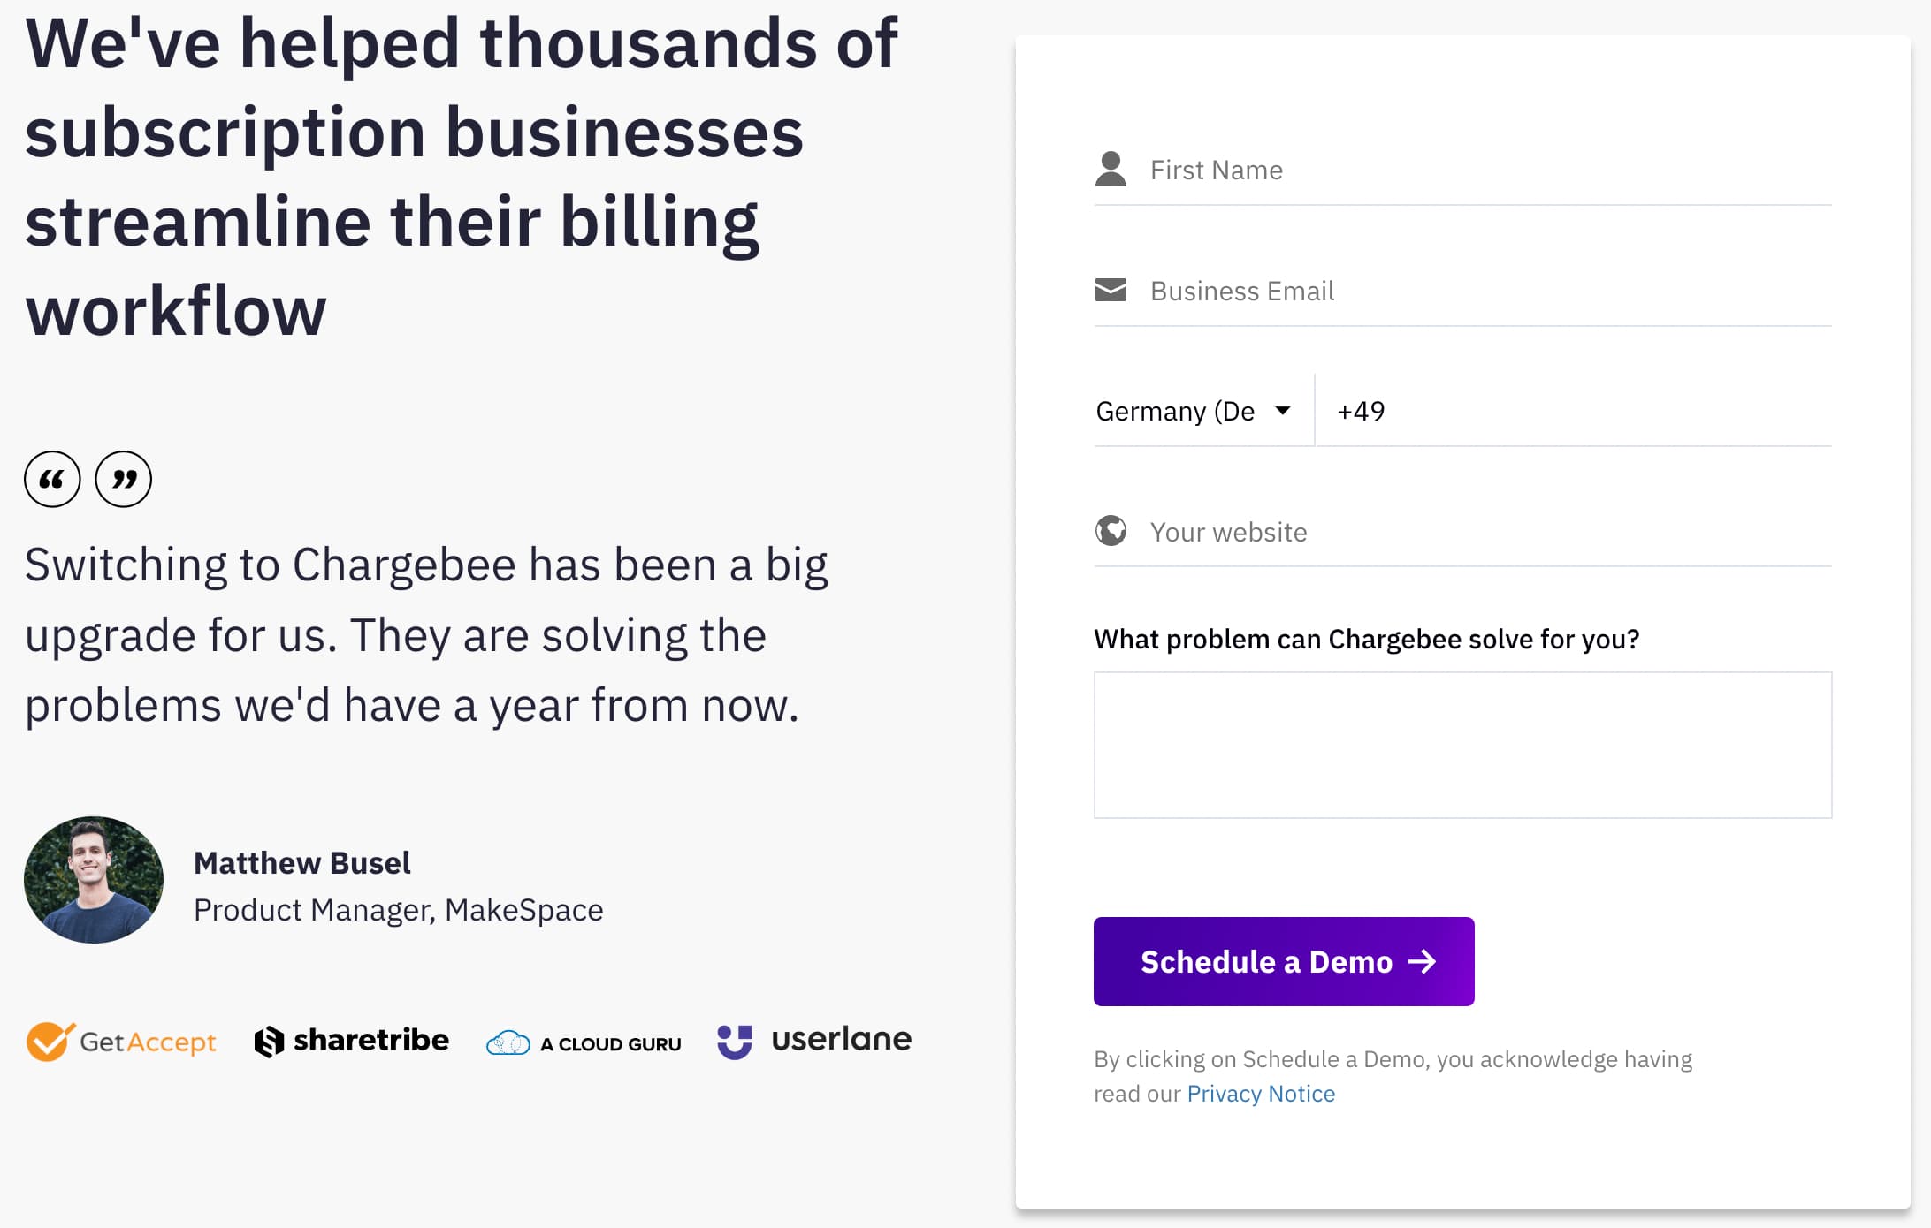
Task: Click Matthew Busel's profile photo
Action: point(94,879)
